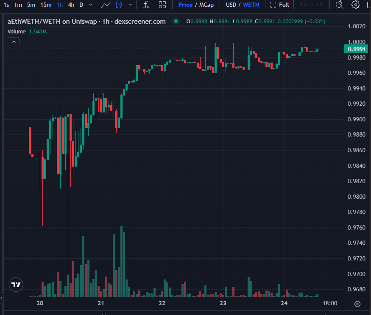Image resolution: width=371 pixels, height=315 pixels.
Task: Click the undo arrow
Action: (x=303, y=5)
